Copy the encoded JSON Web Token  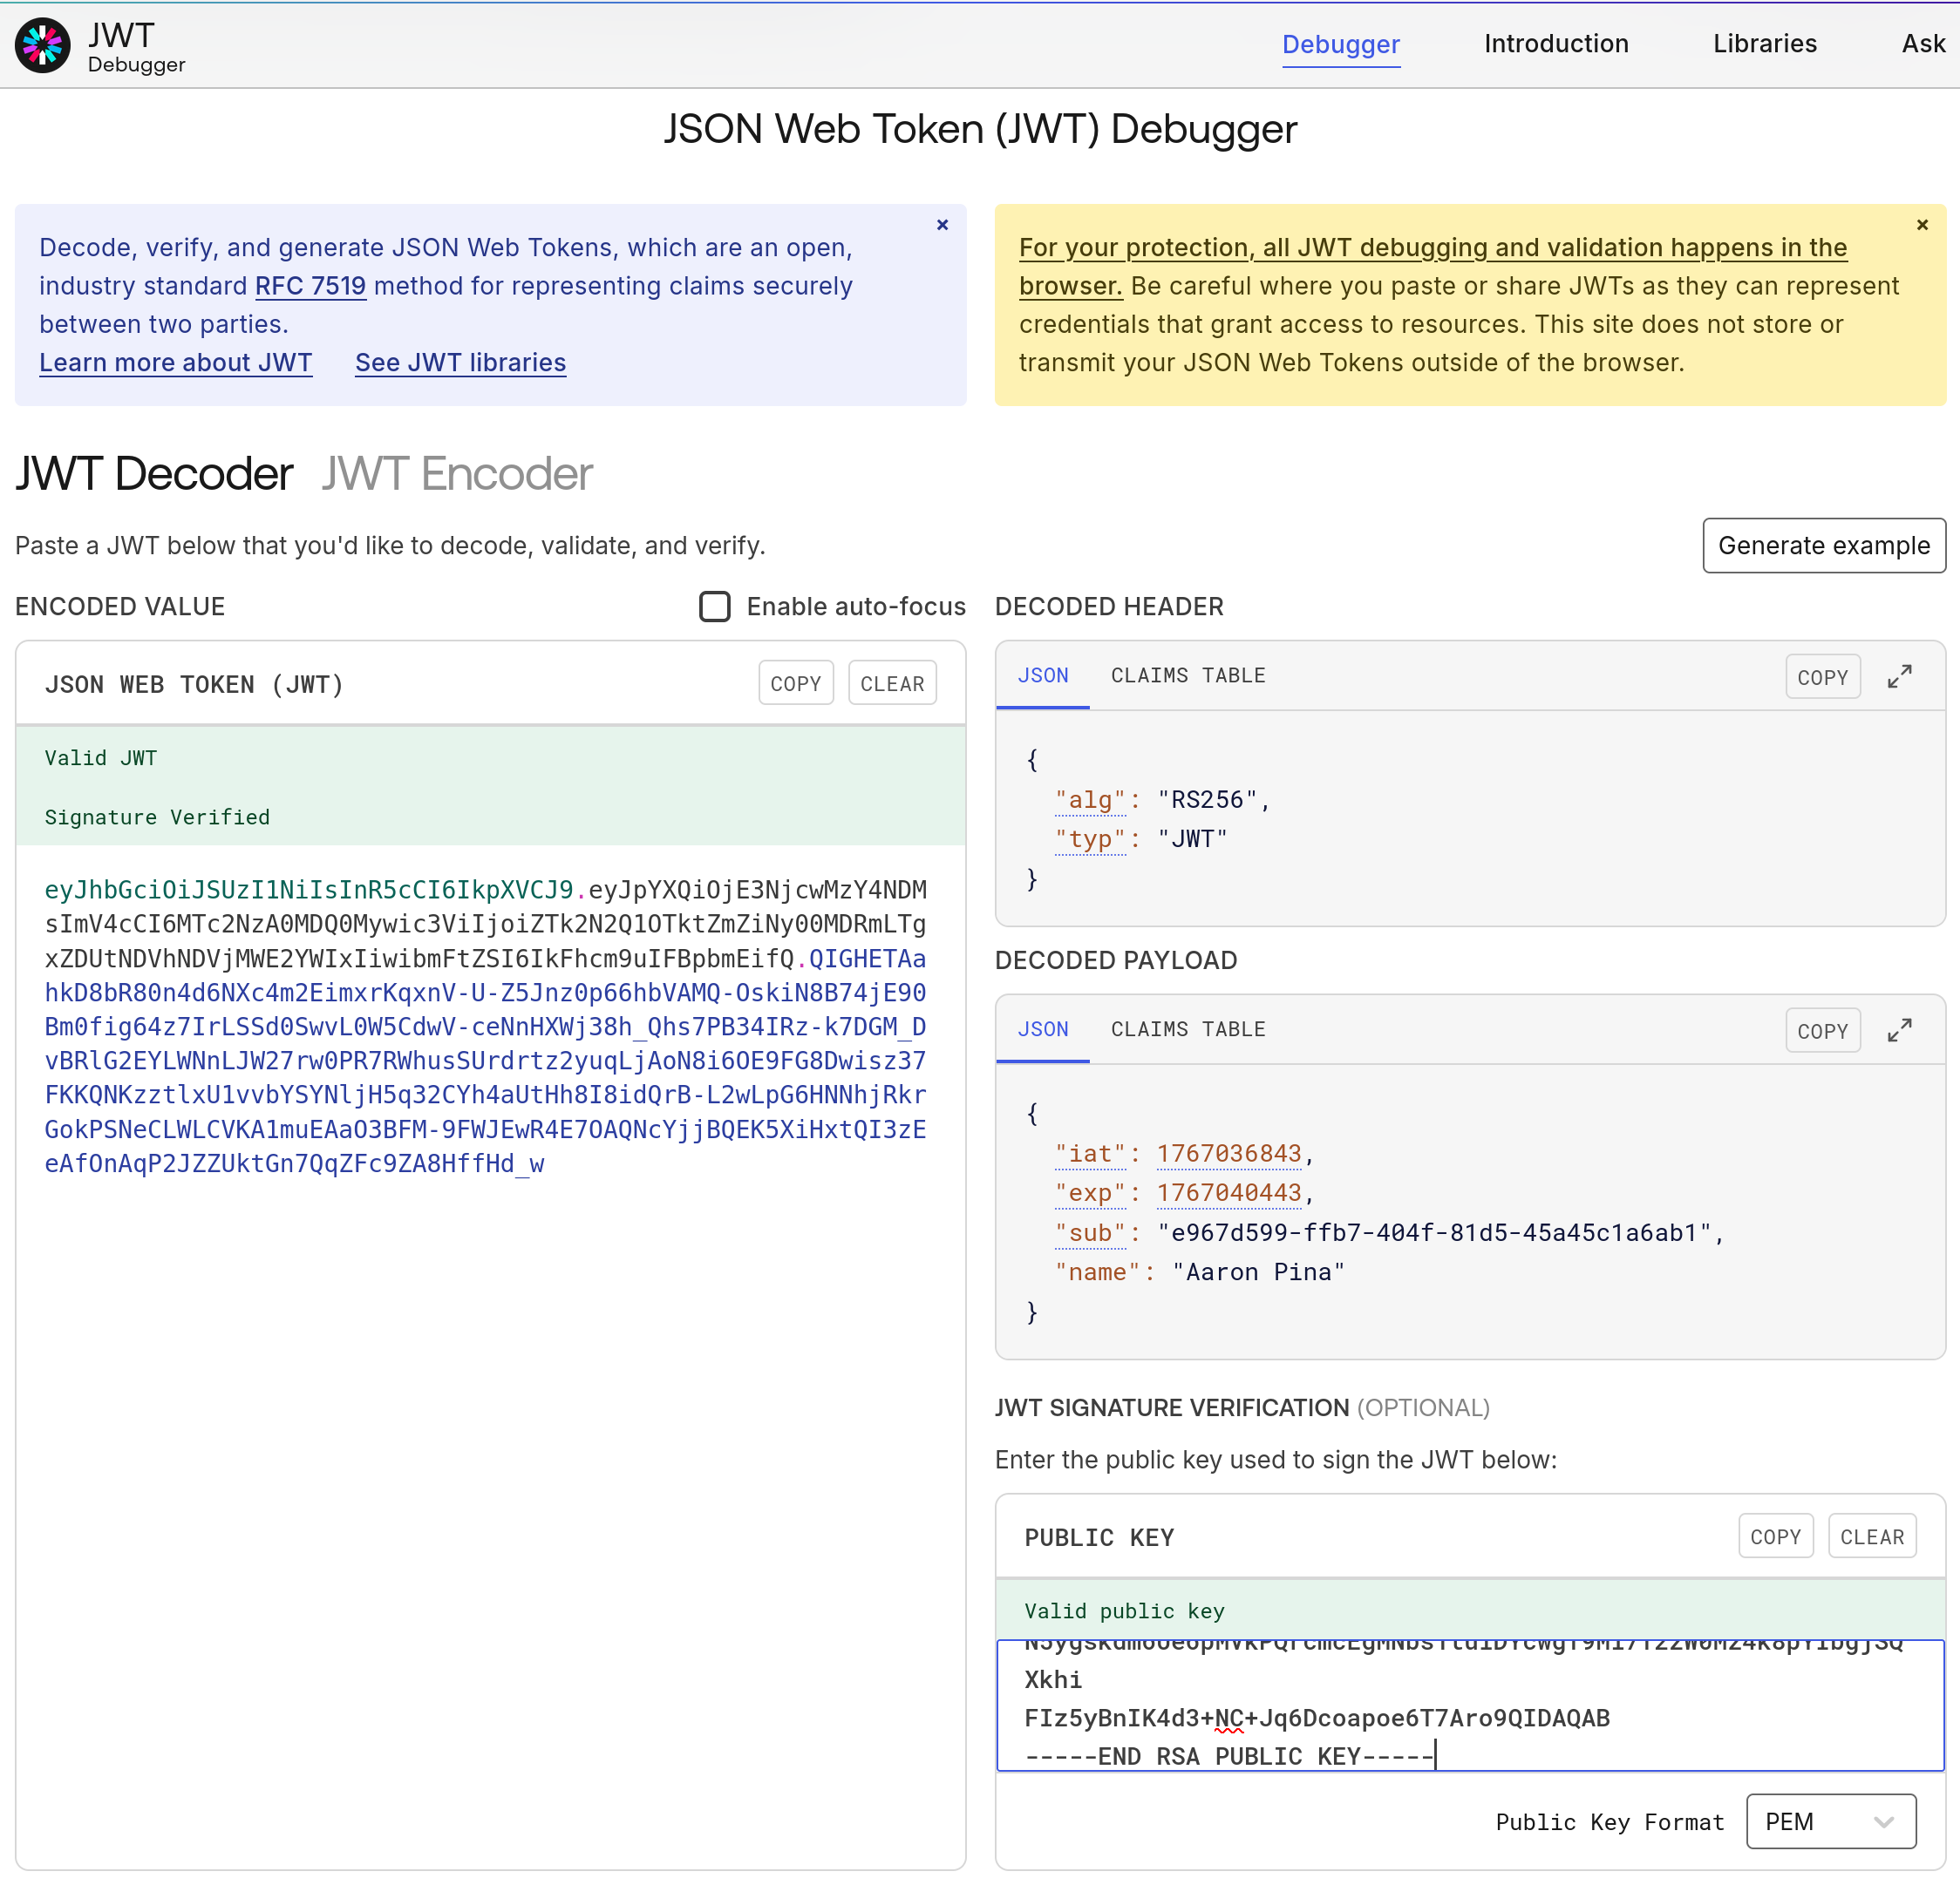795,683
